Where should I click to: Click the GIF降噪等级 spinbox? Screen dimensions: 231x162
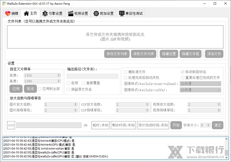(132, 110)
